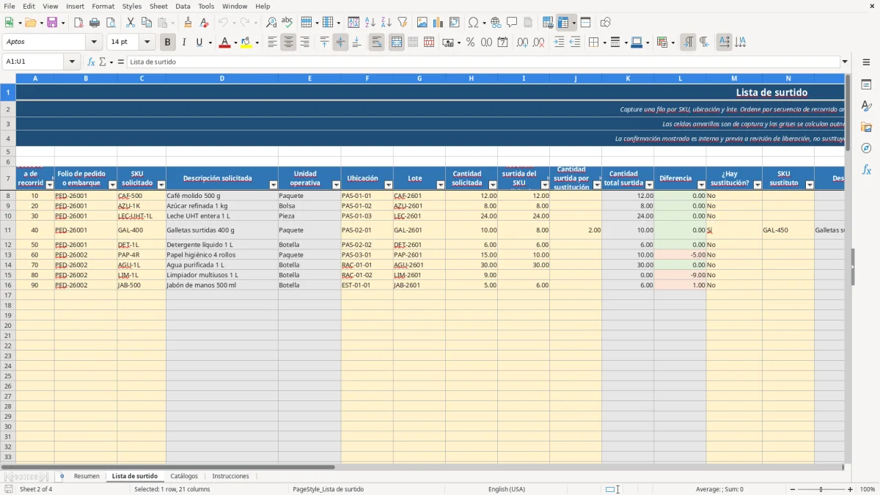The height and width of the screenshot is (495, 880).
Task: Expand the Name Box dropdown
Action: point(72,62)
